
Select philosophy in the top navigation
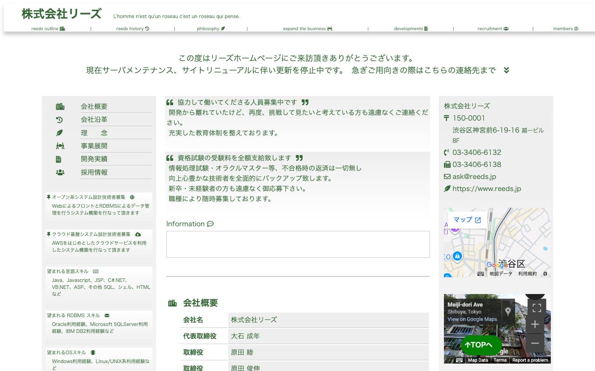click(211, 29)
